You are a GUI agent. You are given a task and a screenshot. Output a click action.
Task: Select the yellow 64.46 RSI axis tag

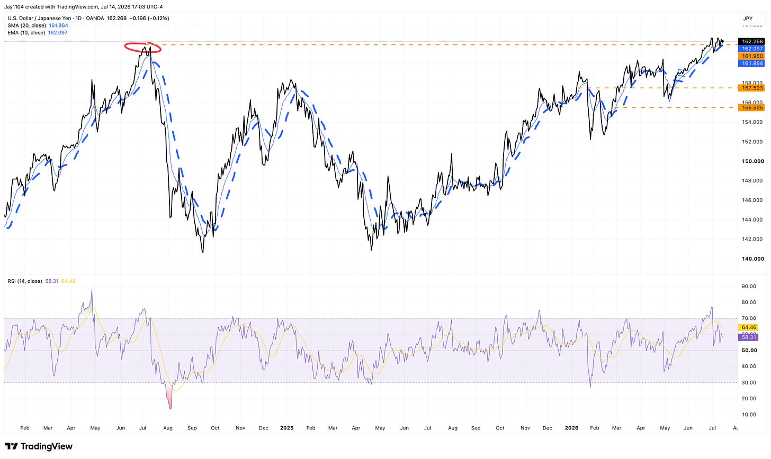[x=748, y=328]
